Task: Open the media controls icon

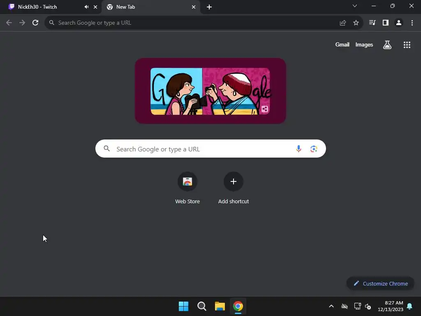Action: (x=372, y=23)
